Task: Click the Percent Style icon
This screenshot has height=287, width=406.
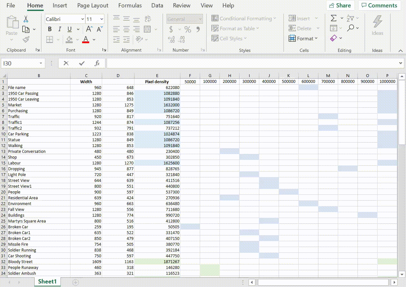Action: click(x=188, y=29)
